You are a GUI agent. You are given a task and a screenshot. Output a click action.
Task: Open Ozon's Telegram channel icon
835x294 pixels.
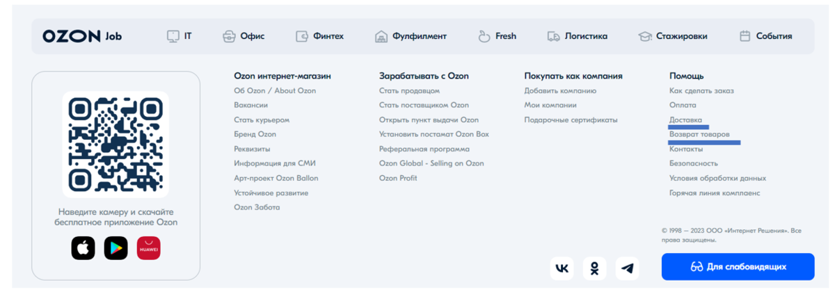628,268
